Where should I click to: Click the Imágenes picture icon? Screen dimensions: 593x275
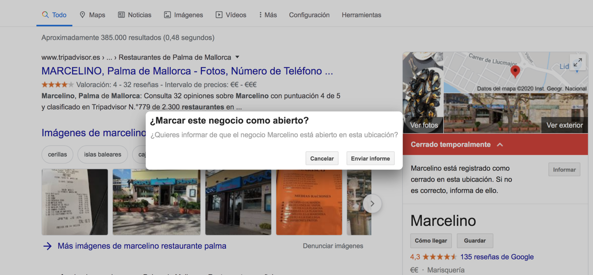[168, 15]
